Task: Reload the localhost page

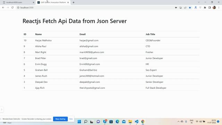Action: [x=12, y=8]
